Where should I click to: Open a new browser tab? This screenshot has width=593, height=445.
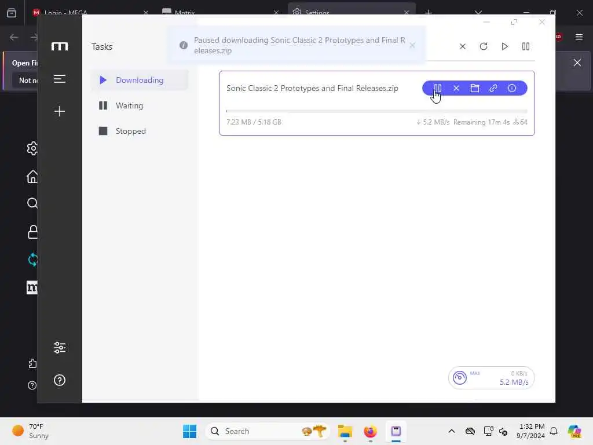point(428,13)
